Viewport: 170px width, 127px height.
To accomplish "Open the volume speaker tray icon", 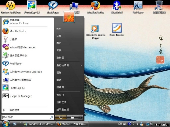I will pyautogui.click(x=151, y=124).
